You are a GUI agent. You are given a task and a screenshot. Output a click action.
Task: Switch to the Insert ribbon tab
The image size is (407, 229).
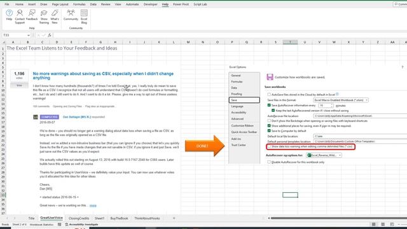(32, 4)
